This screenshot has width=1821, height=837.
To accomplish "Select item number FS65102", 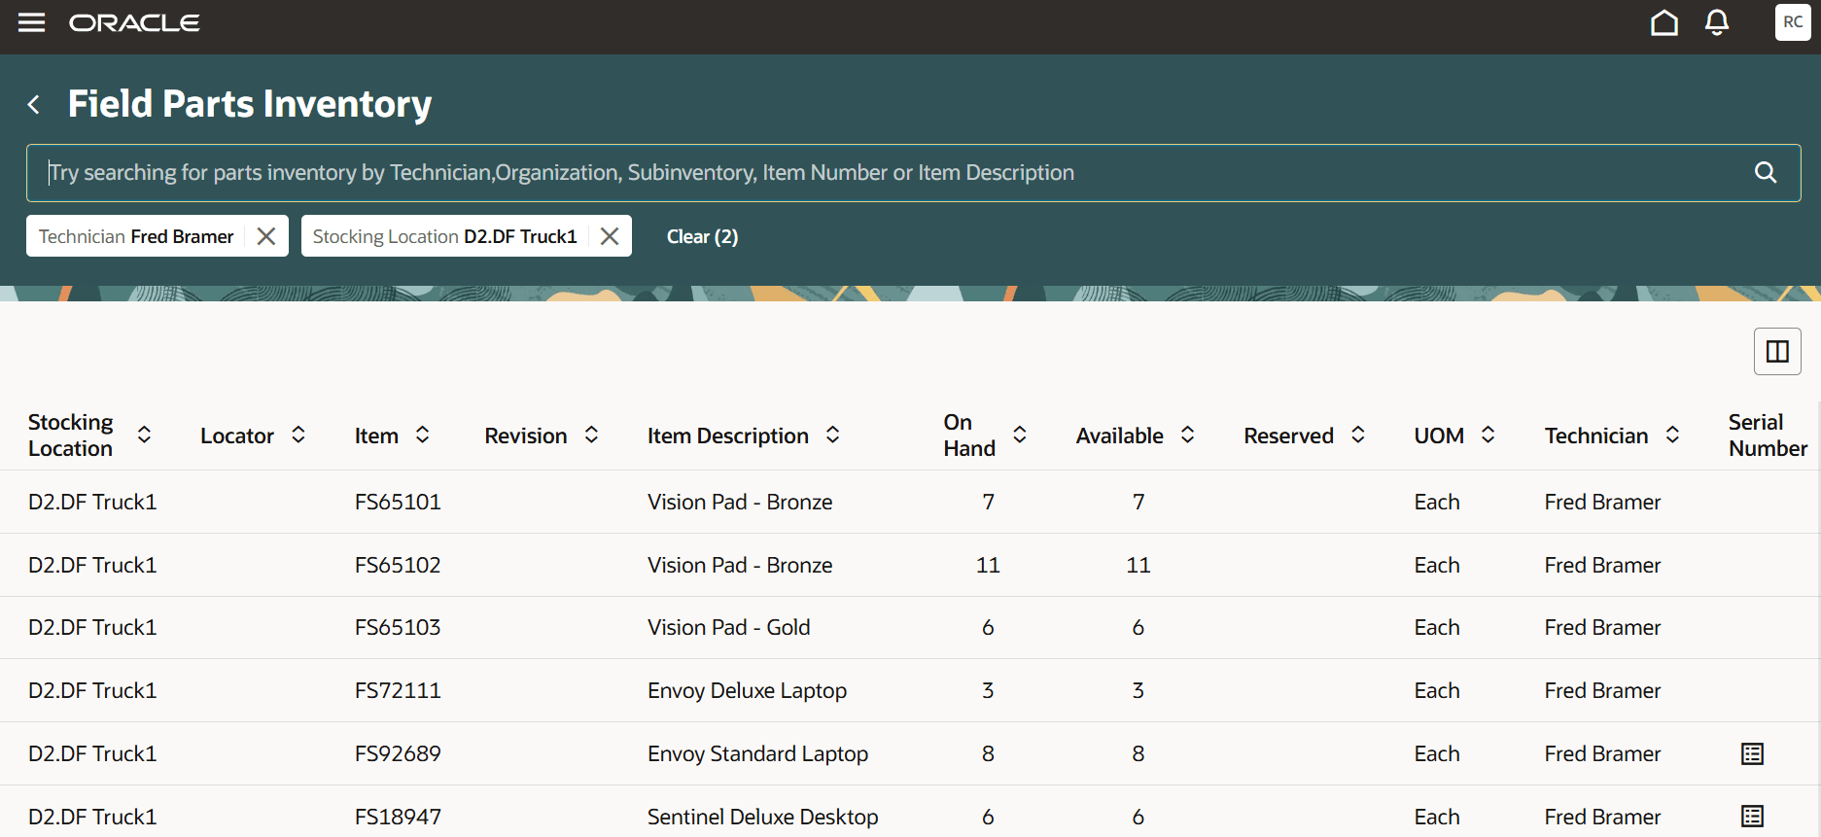I will tap(398, 565).
